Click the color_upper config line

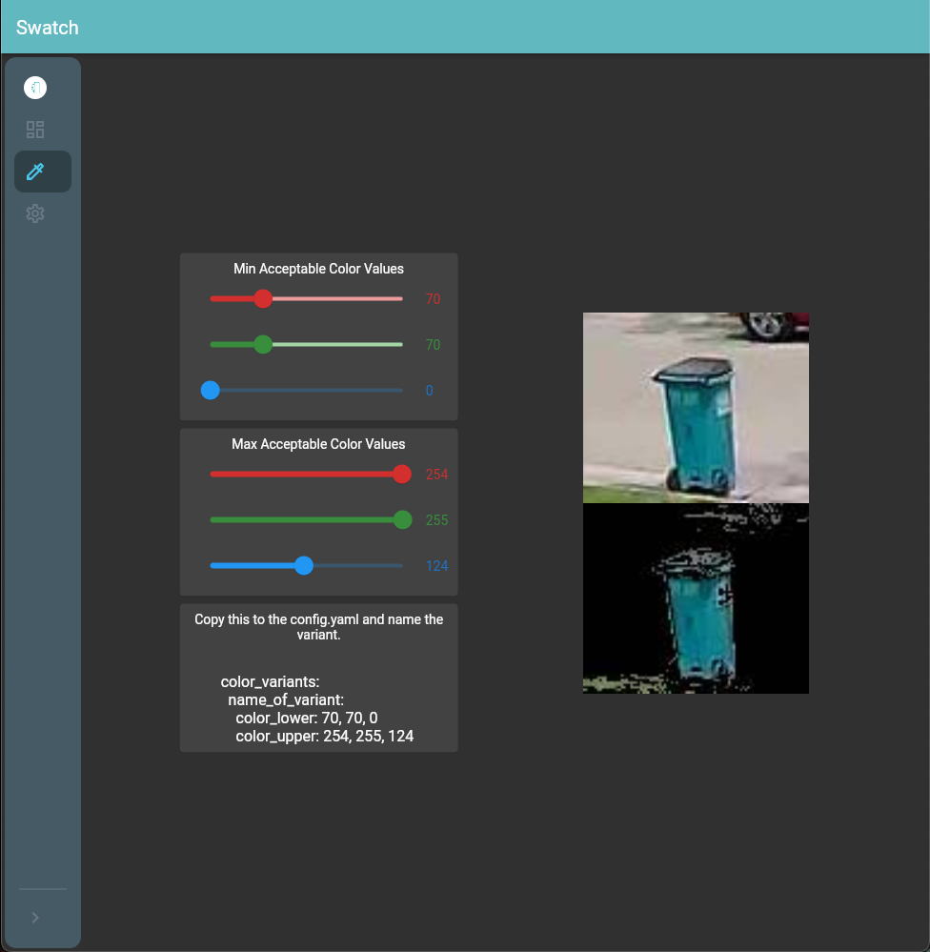(324, 737)
